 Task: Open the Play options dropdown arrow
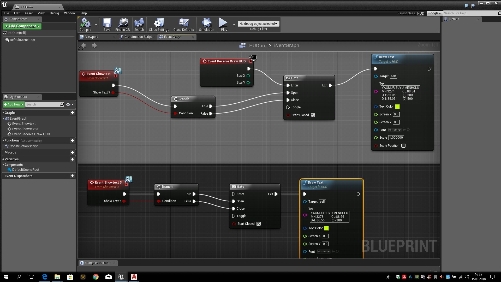click(234, 25)
